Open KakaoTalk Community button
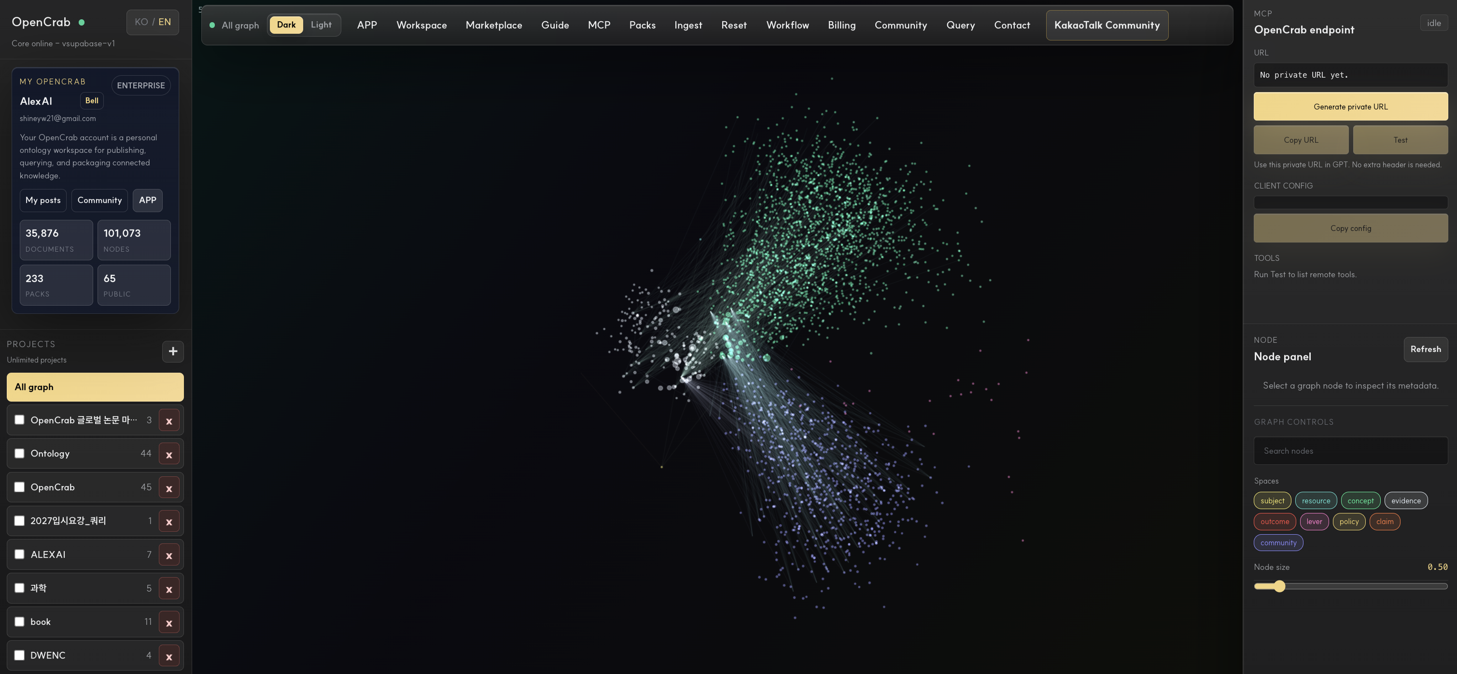 pos(1107,26)
